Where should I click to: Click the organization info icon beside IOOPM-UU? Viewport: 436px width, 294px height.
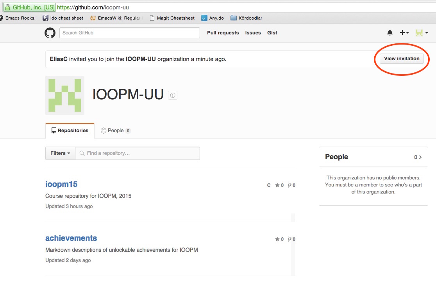click(x=173, y=95)
